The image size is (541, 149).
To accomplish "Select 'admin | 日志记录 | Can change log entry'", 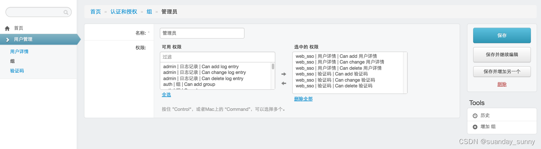I will 204,72.
